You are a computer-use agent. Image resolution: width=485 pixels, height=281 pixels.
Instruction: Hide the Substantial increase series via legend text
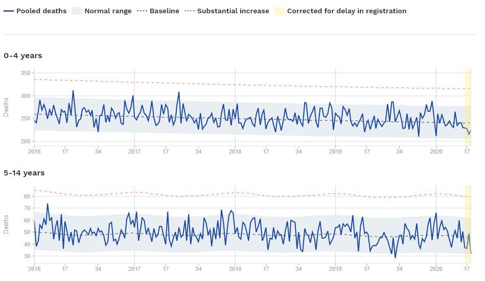click(233, 11)
